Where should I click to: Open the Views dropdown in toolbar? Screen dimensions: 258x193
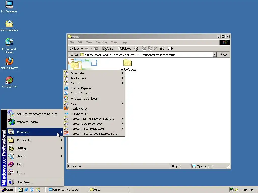click(170, 49)
